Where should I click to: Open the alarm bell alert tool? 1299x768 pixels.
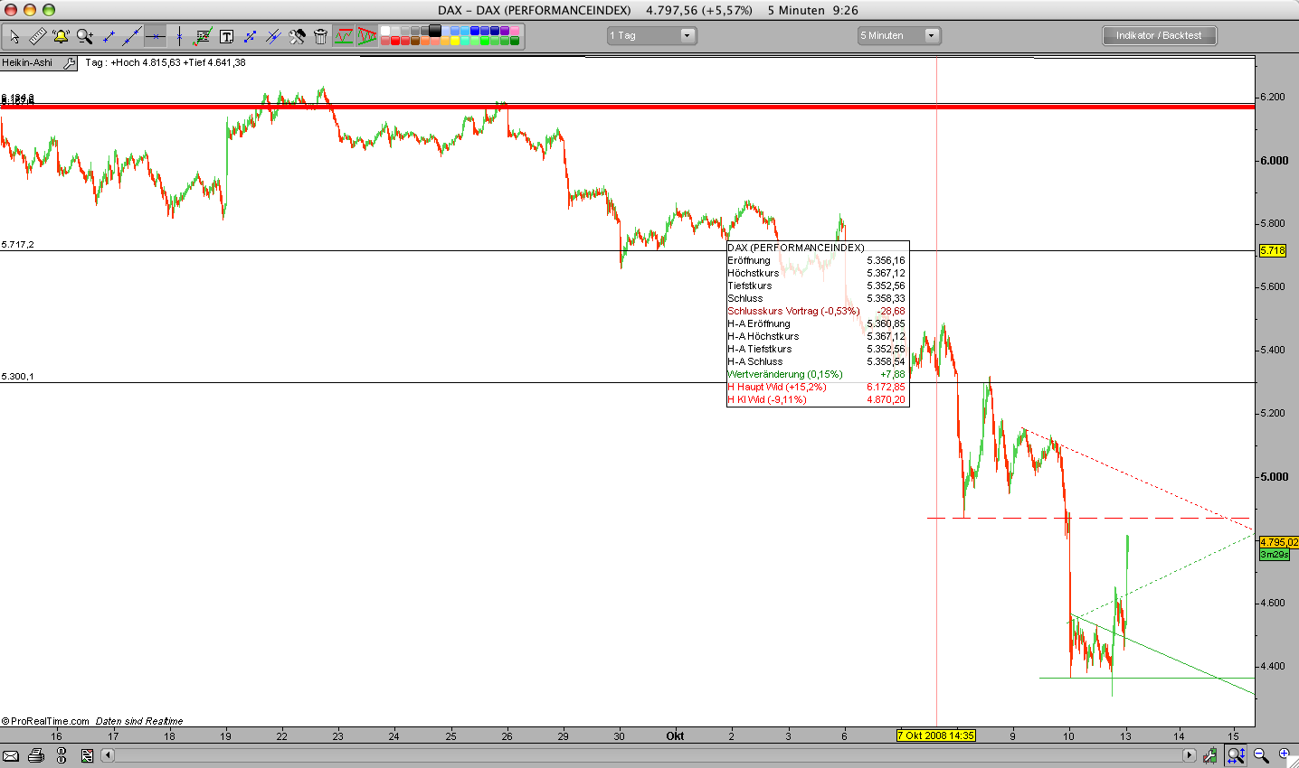[61, 36]
